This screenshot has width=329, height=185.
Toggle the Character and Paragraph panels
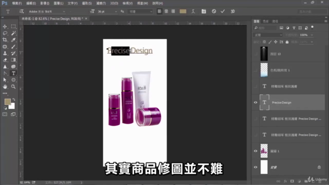pyautogui.click(x=204, y=11)
